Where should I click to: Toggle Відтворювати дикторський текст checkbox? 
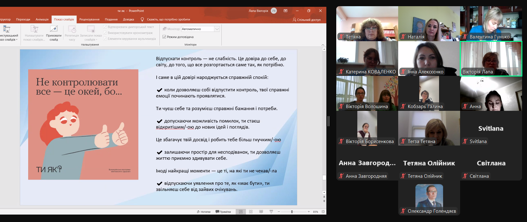pyautogui.click(x=105, y=27)
